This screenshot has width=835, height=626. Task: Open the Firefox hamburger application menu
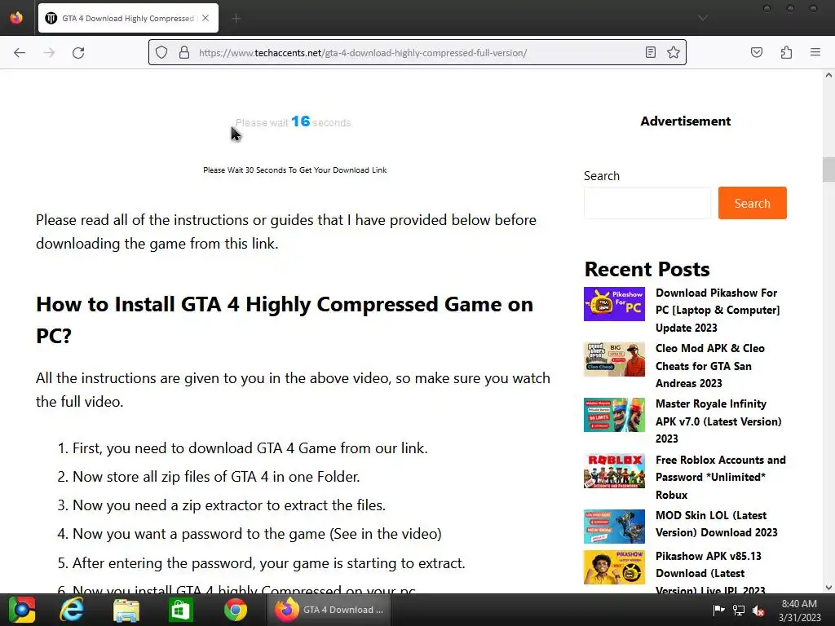[x=815, y=52]
